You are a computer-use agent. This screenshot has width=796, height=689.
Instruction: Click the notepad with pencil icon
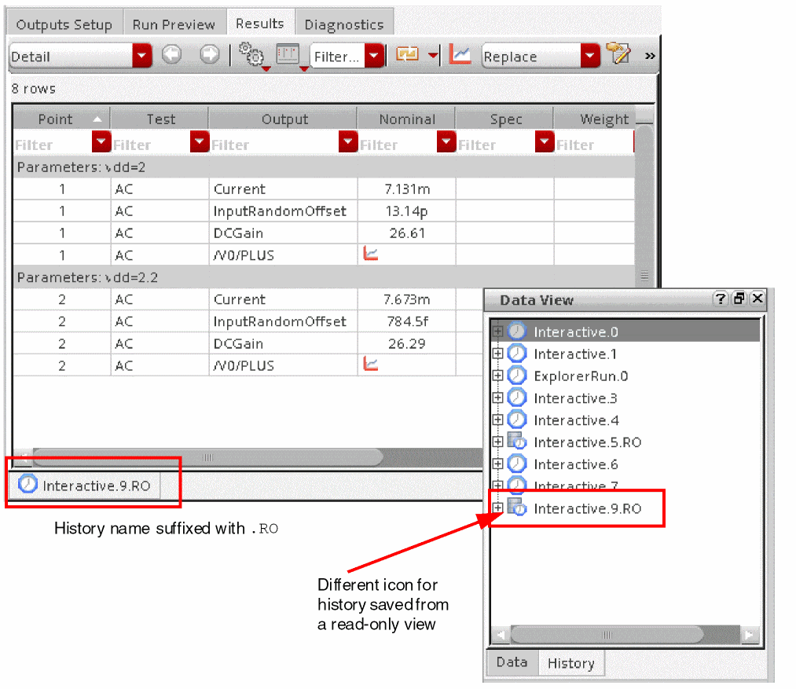pyautogui.click(x=618, y=55)
